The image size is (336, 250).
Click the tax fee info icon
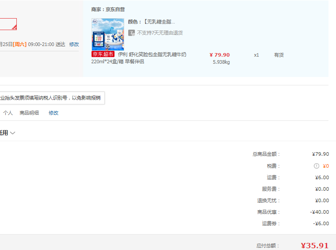point(317,166)
